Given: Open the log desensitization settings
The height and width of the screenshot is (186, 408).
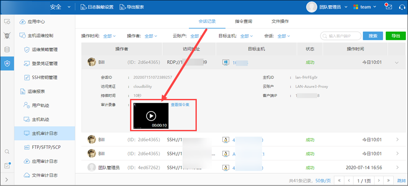Looking at the screenshot, I should coord(97,7).
